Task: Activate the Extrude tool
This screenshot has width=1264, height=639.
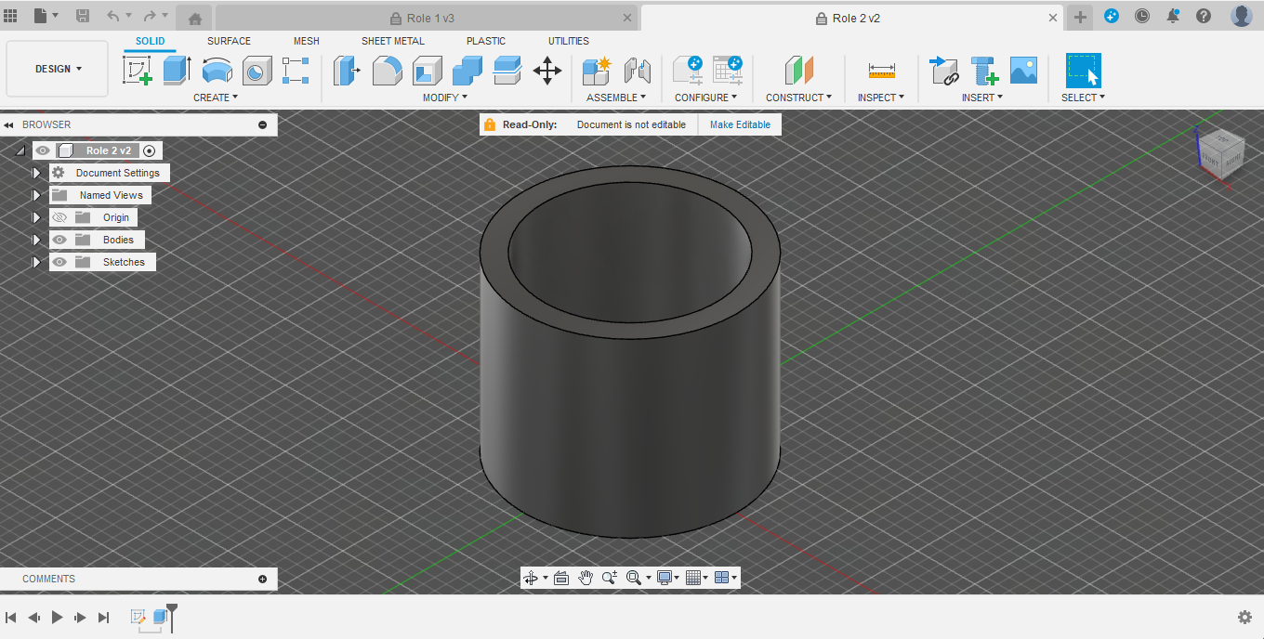Action: [x=177, y=71]
